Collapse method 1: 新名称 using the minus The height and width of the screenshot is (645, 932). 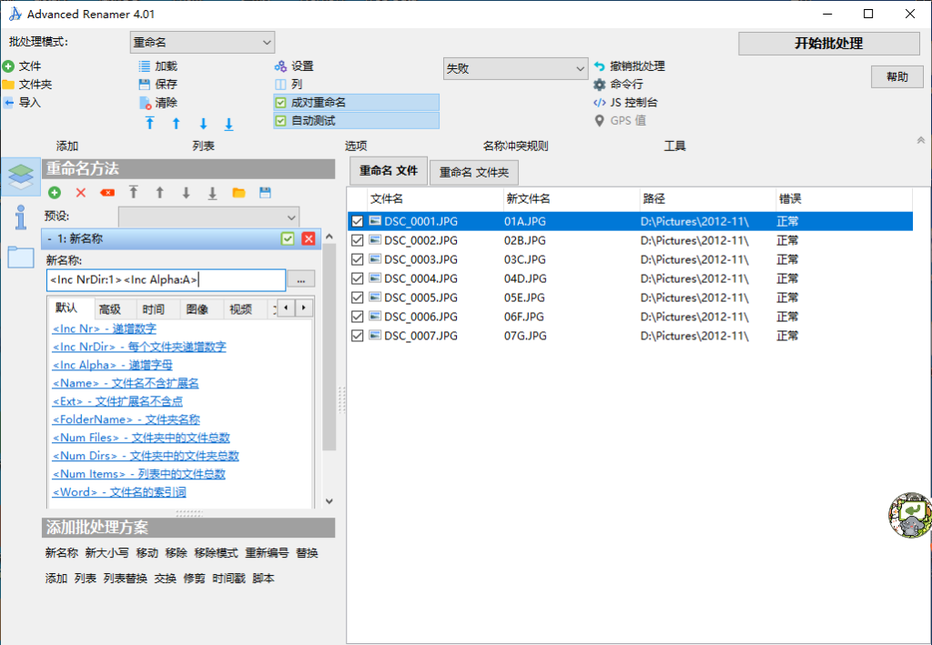click(49, 238)
